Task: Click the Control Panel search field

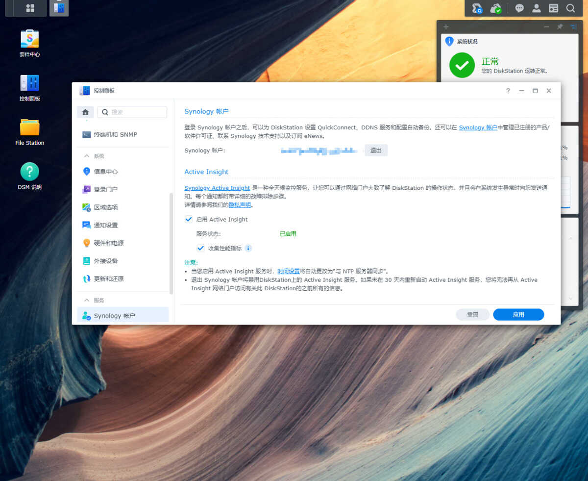Action: pyautogui.click(x=132, y=112)
